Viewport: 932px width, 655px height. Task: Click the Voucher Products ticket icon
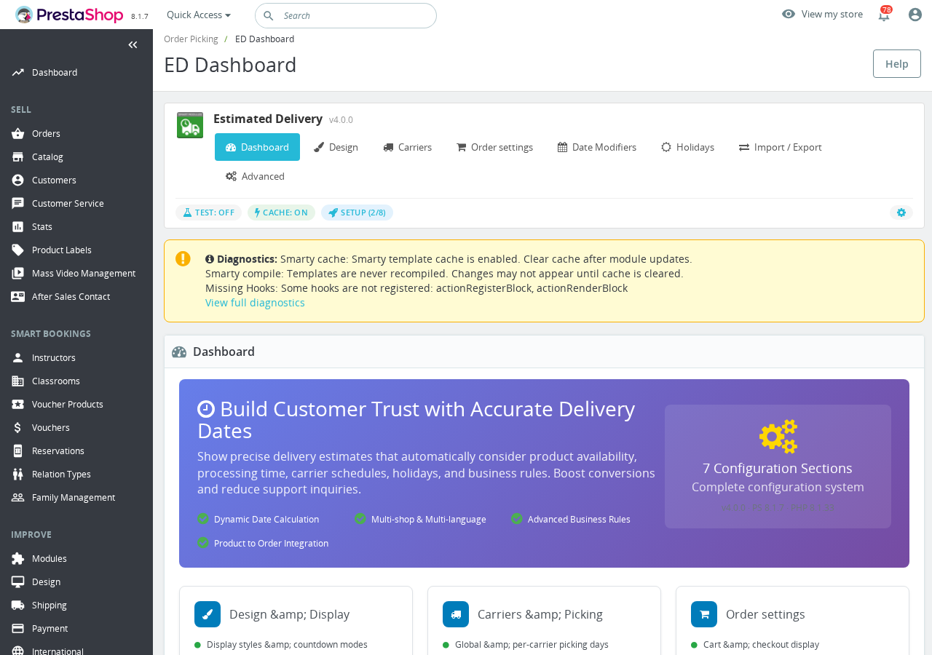coord(18,405)
